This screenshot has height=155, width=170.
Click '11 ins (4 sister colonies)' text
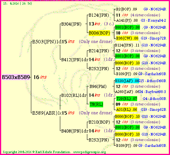click(138, 15)
